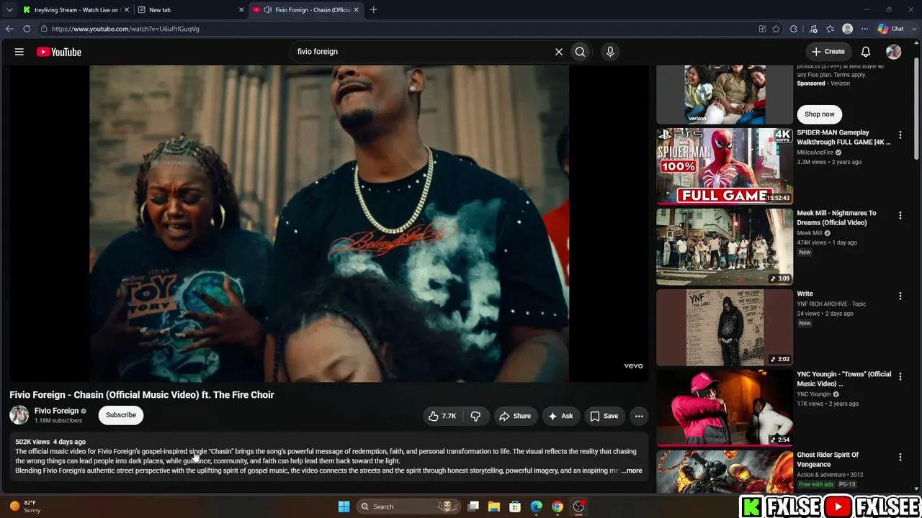The width and height of the screenshot is (922, 518).
Task: Open the YouTube guide hamburger menu
Action: 19,52
